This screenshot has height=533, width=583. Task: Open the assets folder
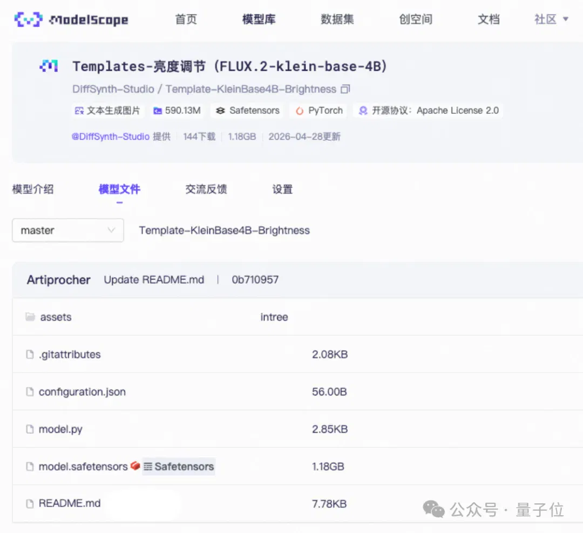tap(56, 317)
